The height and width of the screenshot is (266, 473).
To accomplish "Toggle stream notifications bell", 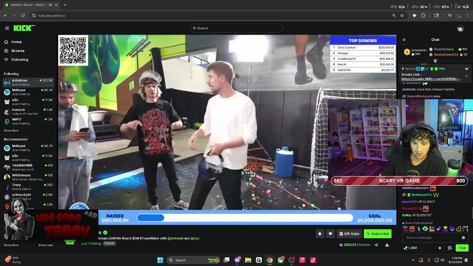I will click(320, 233).
